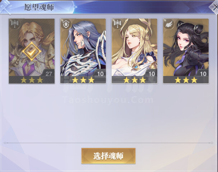Click level 10 badge on the silver-haired card
Image resolution: width=218 pixels, height=172 pixels.
pos(100,73)
